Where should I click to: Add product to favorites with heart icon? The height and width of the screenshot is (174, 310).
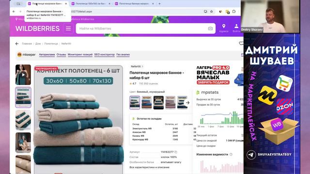click(241, 43)
